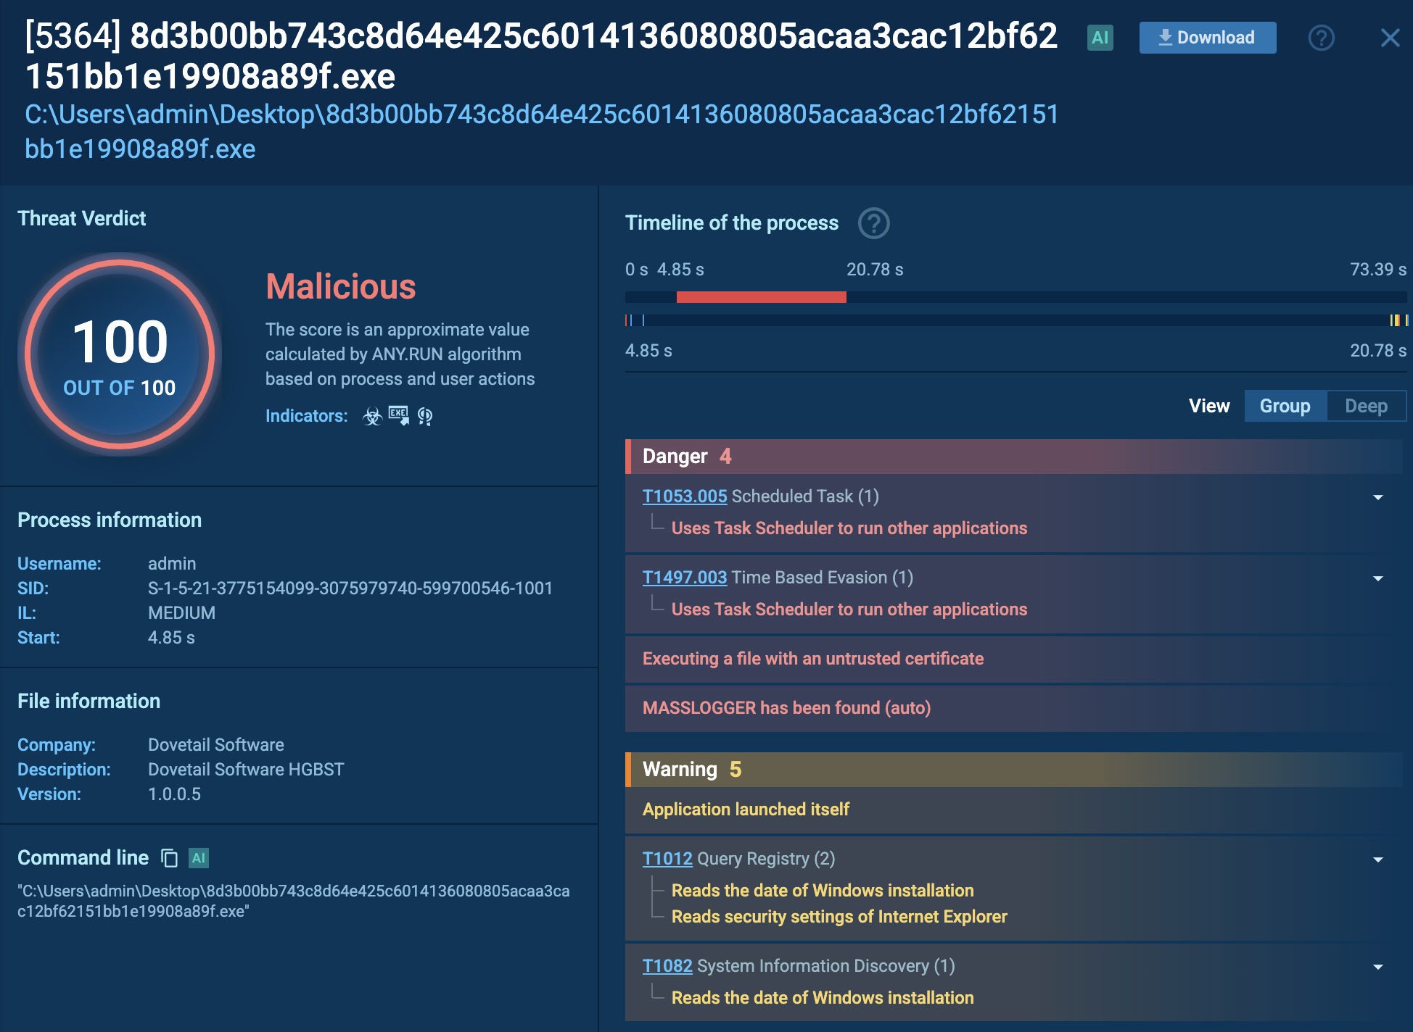Click the Timeline of the process help icon
The height and width of the screenshot is (1032, 1413).
873,223
